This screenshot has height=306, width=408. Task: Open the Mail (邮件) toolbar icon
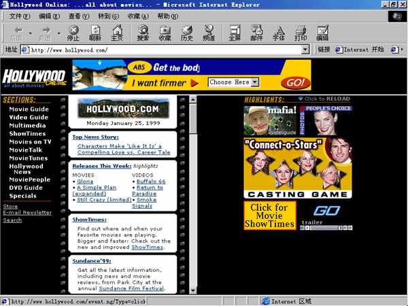click(x=256, y=33)
